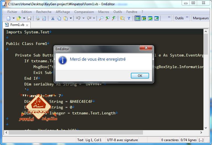Expand the Paste dropdown arrow
This screenshot has height=145, width=212.
click(71, 18)
